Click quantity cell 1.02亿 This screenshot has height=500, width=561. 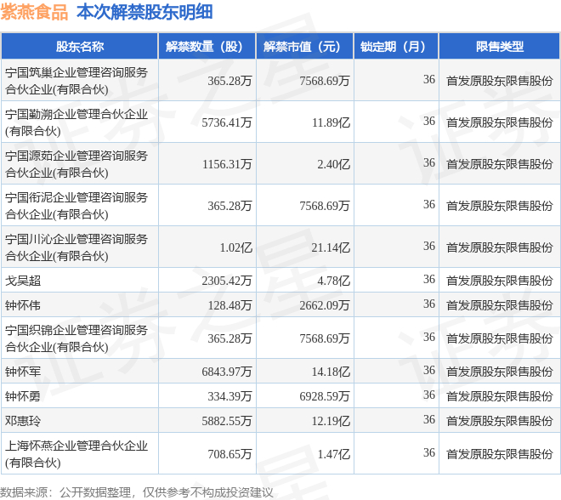tap(235, 247)
